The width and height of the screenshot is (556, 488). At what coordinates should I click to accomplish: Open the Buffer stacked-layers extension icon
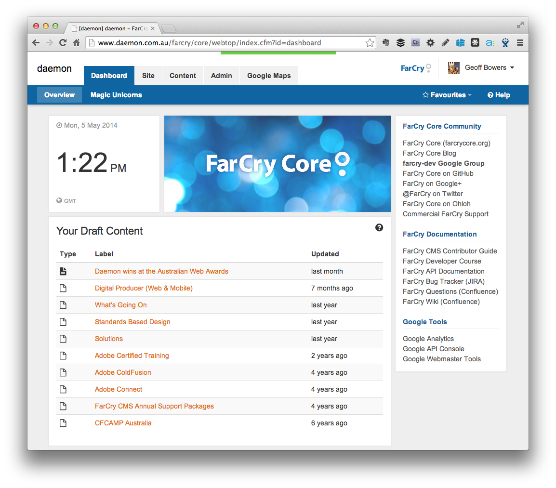pyautogui.click(x=400, y=43)
